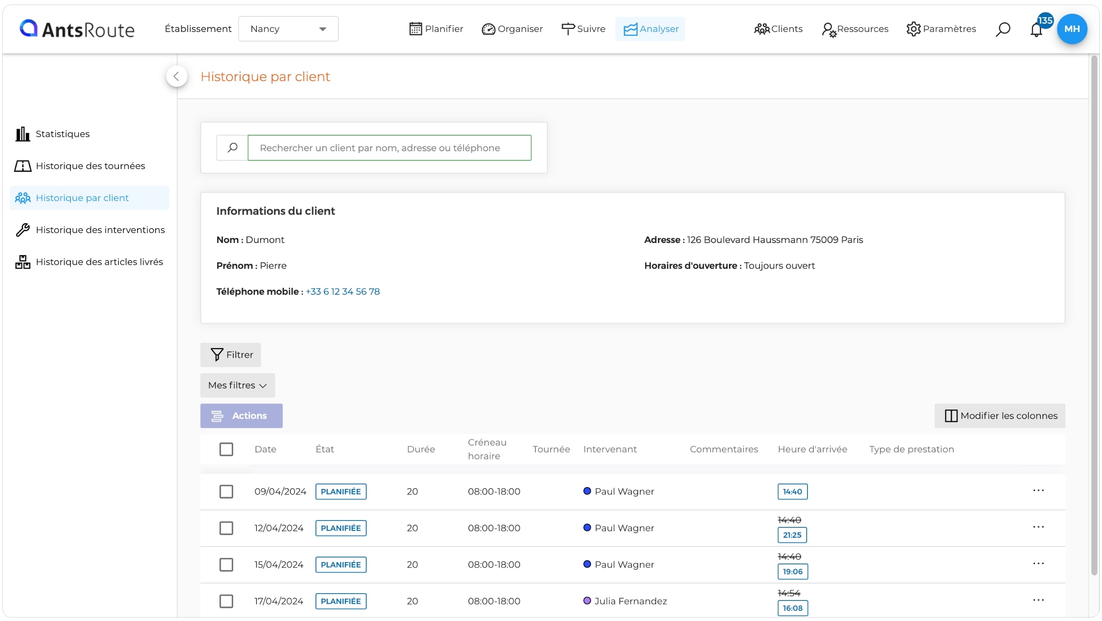Expand the Mes filtres dropdown
Screen dimensions: 1102x621
(x=238, y=385)
